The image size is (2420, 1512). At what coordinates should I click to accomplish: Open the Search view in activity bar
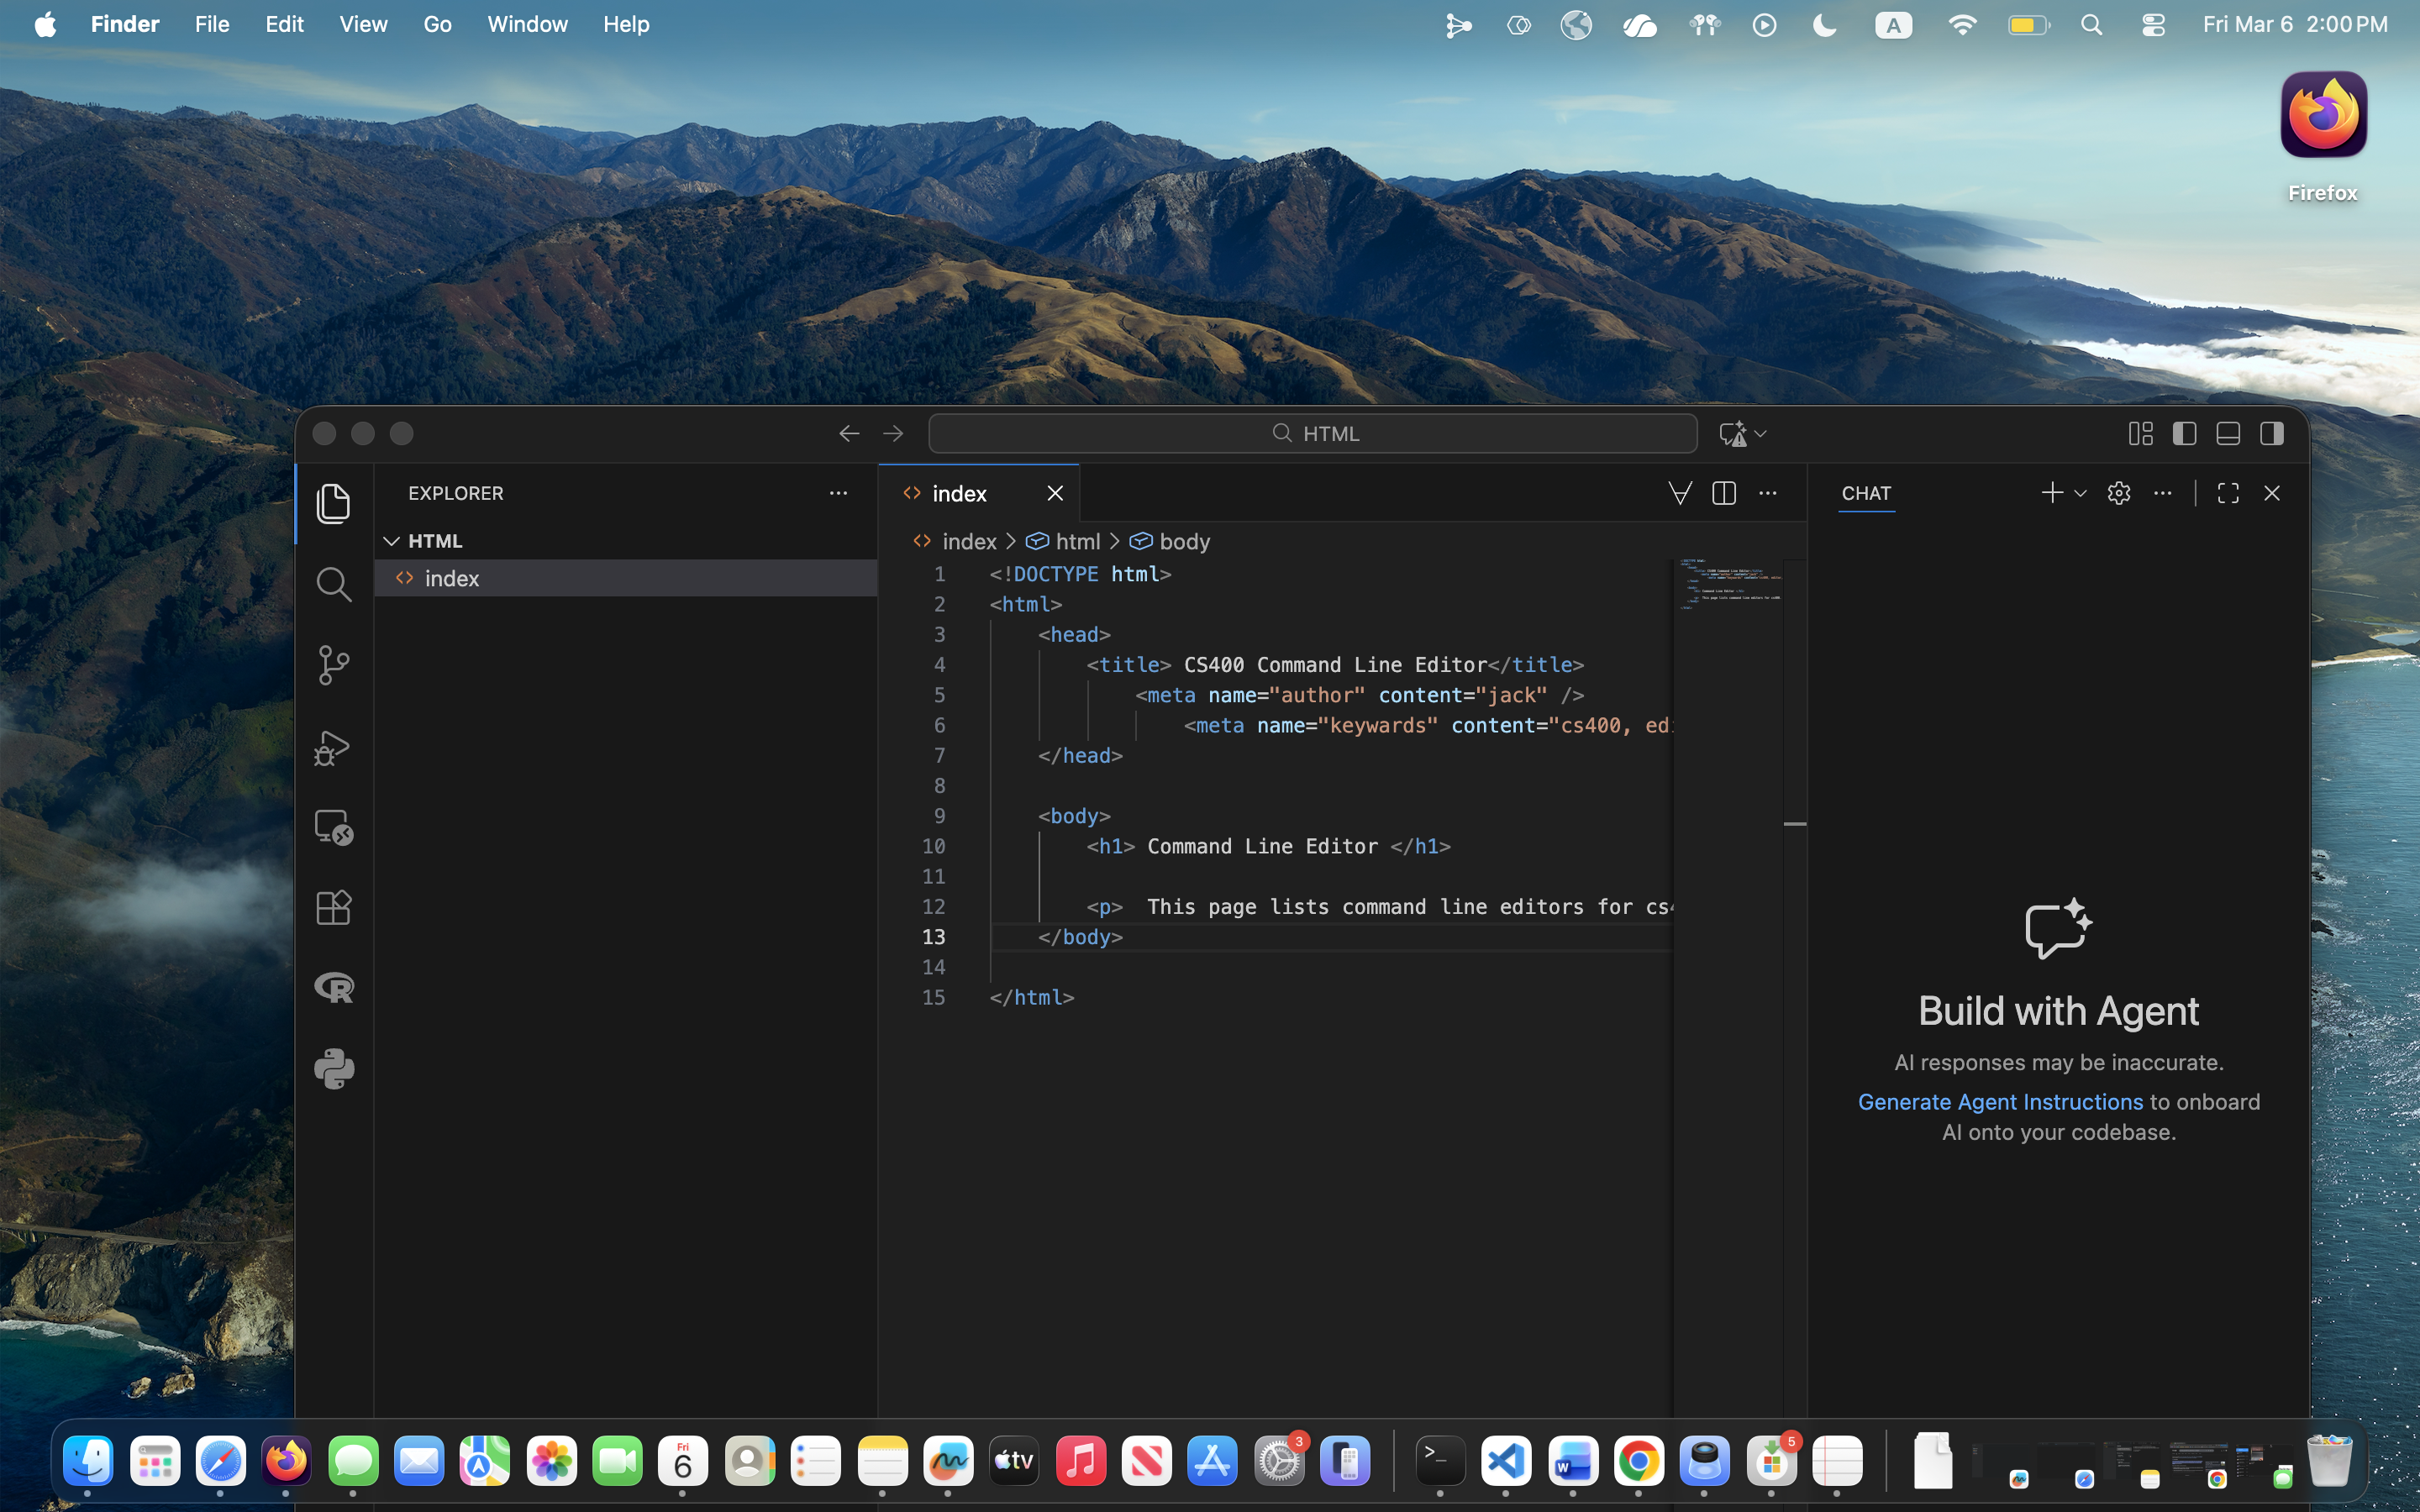333,584
